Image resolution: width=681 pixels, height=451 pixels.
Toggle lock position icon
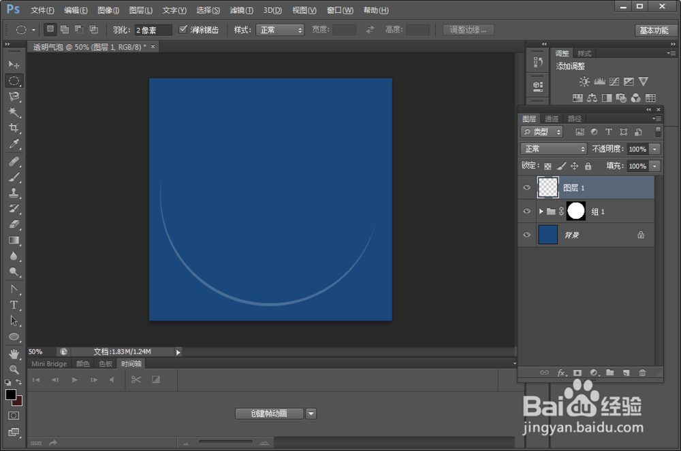[x=574, y=166]
